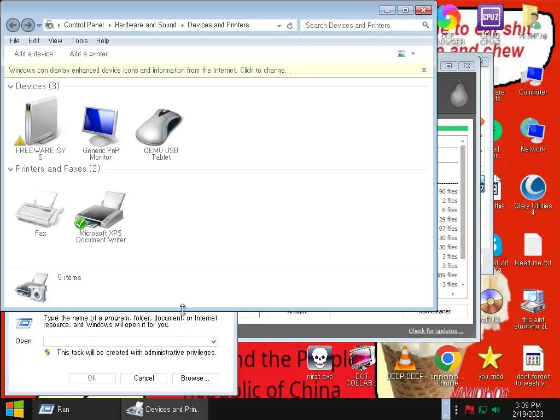
Task: Click the Forward navigation arrow
Action: pyautogui.click(x=28, y=25)
